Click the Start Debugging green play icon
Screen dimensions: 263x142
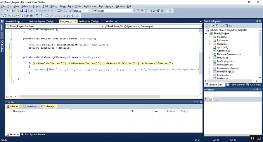[x=71, y=11]
